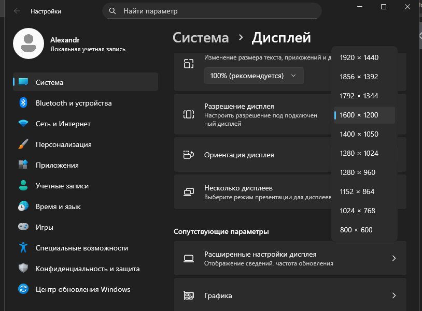This screenshot has width=422, height=311.
Task: Choose 1856 × 1392 resolution
Action: 364,77
